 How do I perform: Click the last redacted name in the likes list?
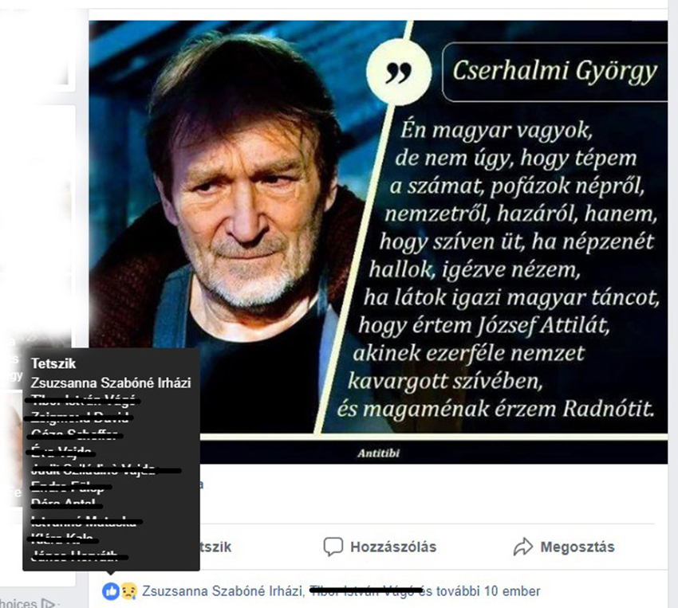[78, 555]
